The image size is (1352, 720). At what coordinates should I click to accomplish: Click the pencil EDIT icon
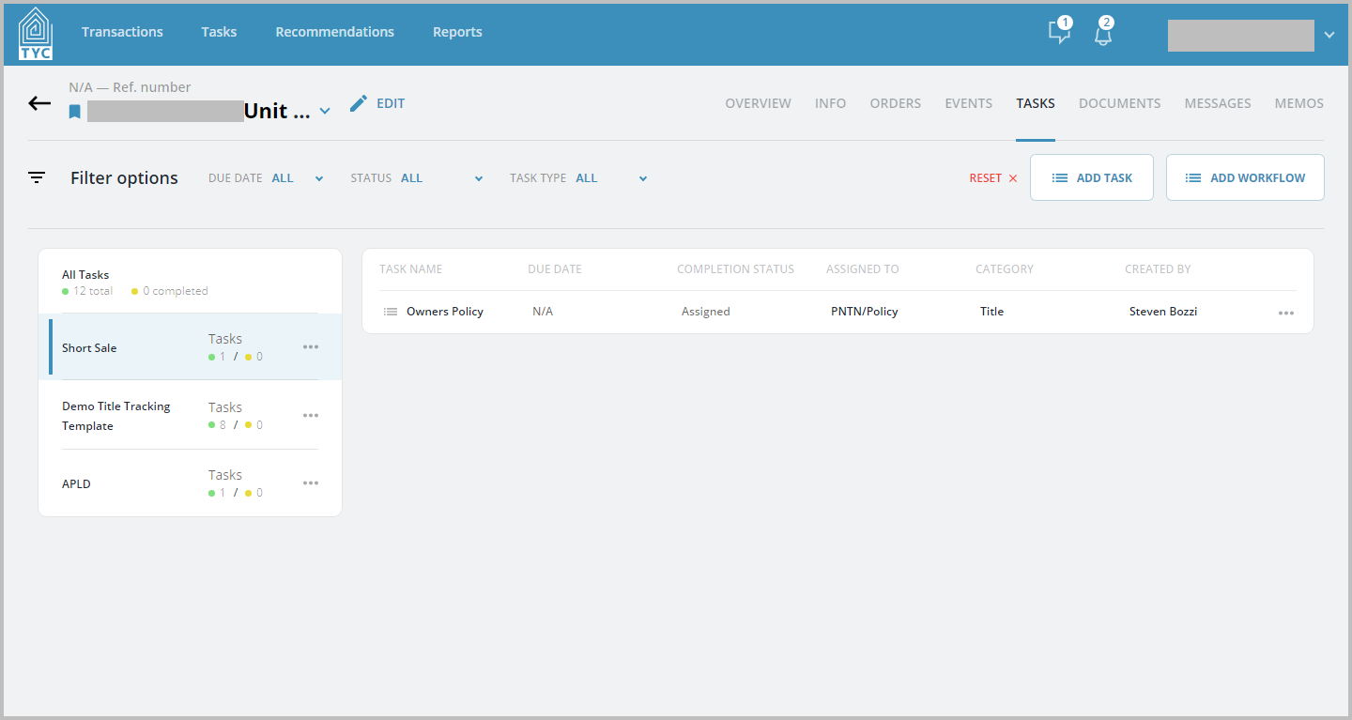358,103
